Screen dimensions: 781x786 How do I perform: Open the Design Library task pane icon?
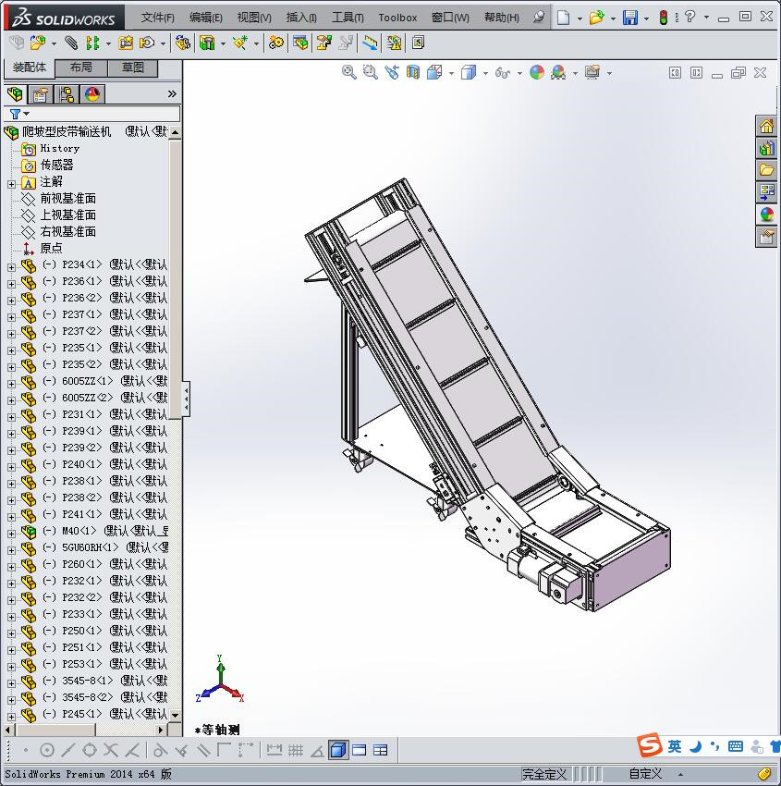[x=766, y=148]
